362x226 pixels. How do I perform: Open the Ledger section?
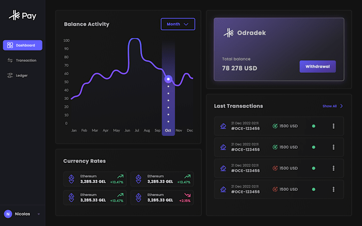[23, 75]
